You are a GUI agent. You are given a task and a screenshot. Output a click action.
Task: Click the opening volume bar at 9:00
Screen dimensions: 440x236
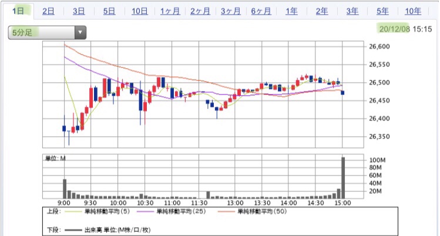click(65, 189)
